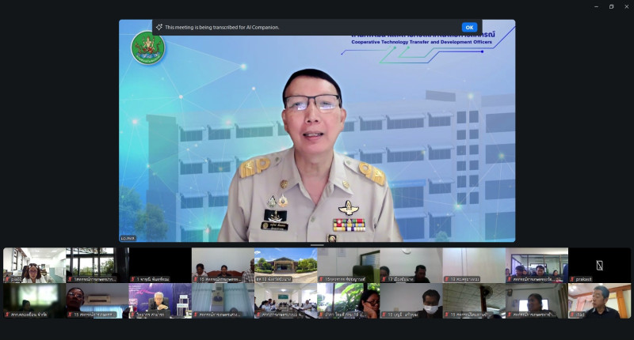This screenshot has width=634, height=340.
Task: Click the gallery strip collapse handle below the main video
Action: click(317, 244)
